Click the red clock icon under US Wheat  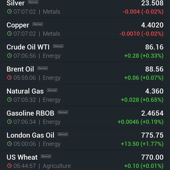click(x=9, y=166)
